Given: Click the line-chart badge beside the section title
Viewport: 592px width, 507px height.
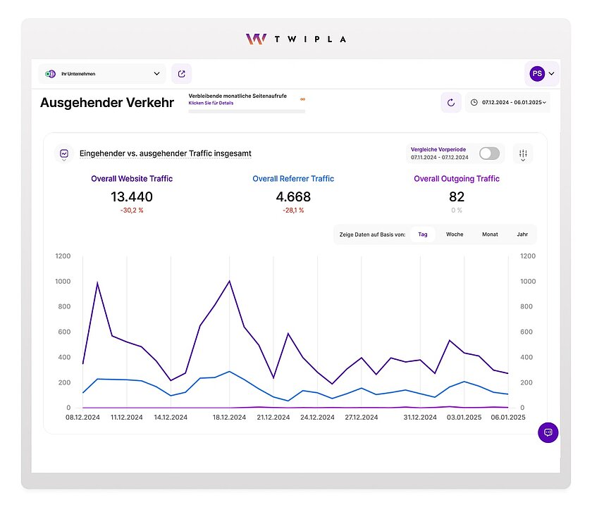Looking at the screenshot, I should tap(64, 154).
